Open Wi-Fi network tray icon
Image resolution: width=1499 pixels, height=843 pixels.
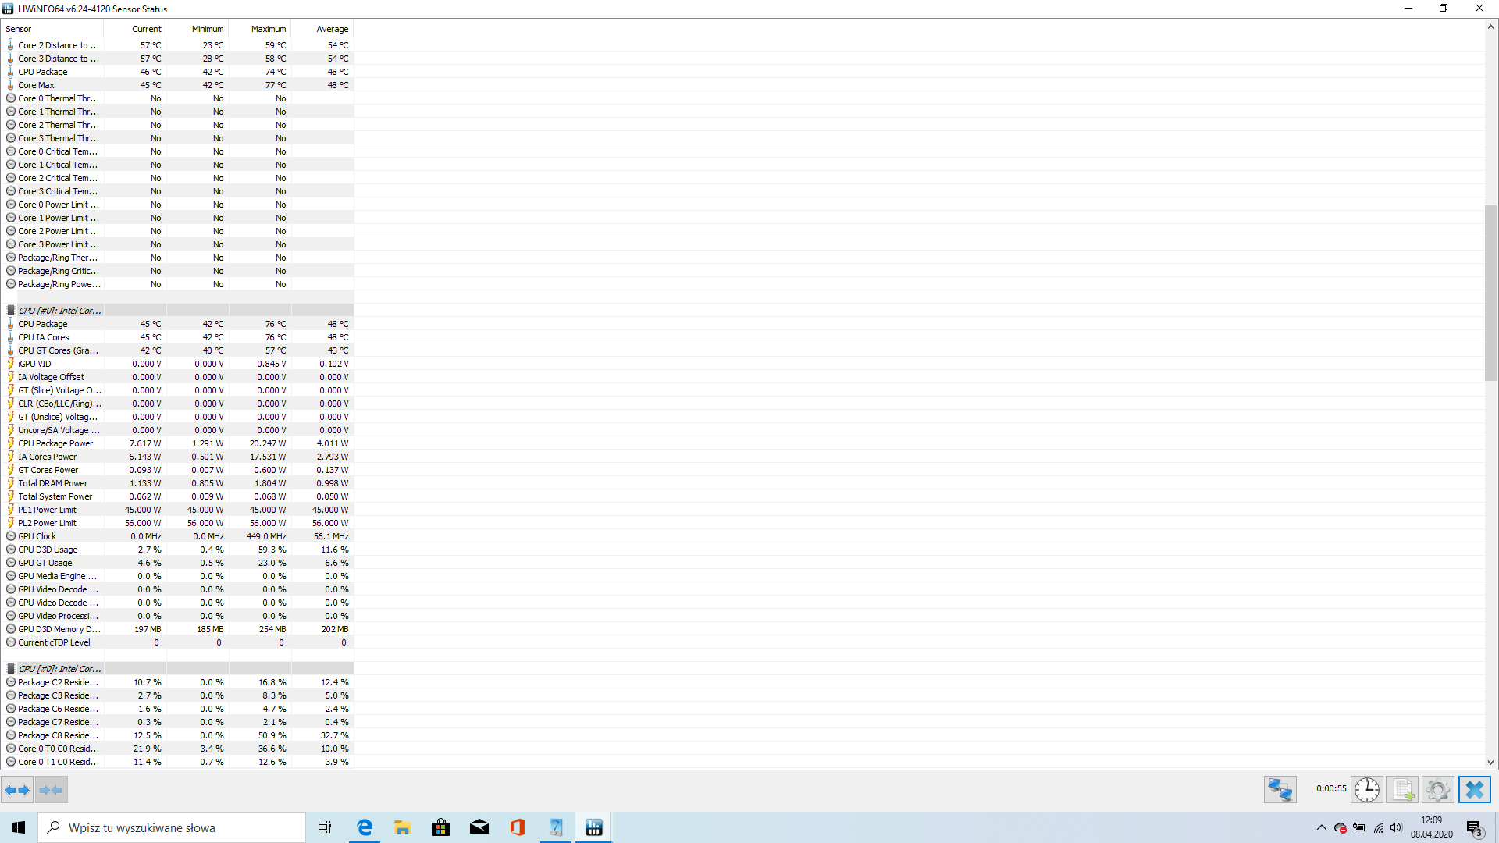coord(1378,827)
